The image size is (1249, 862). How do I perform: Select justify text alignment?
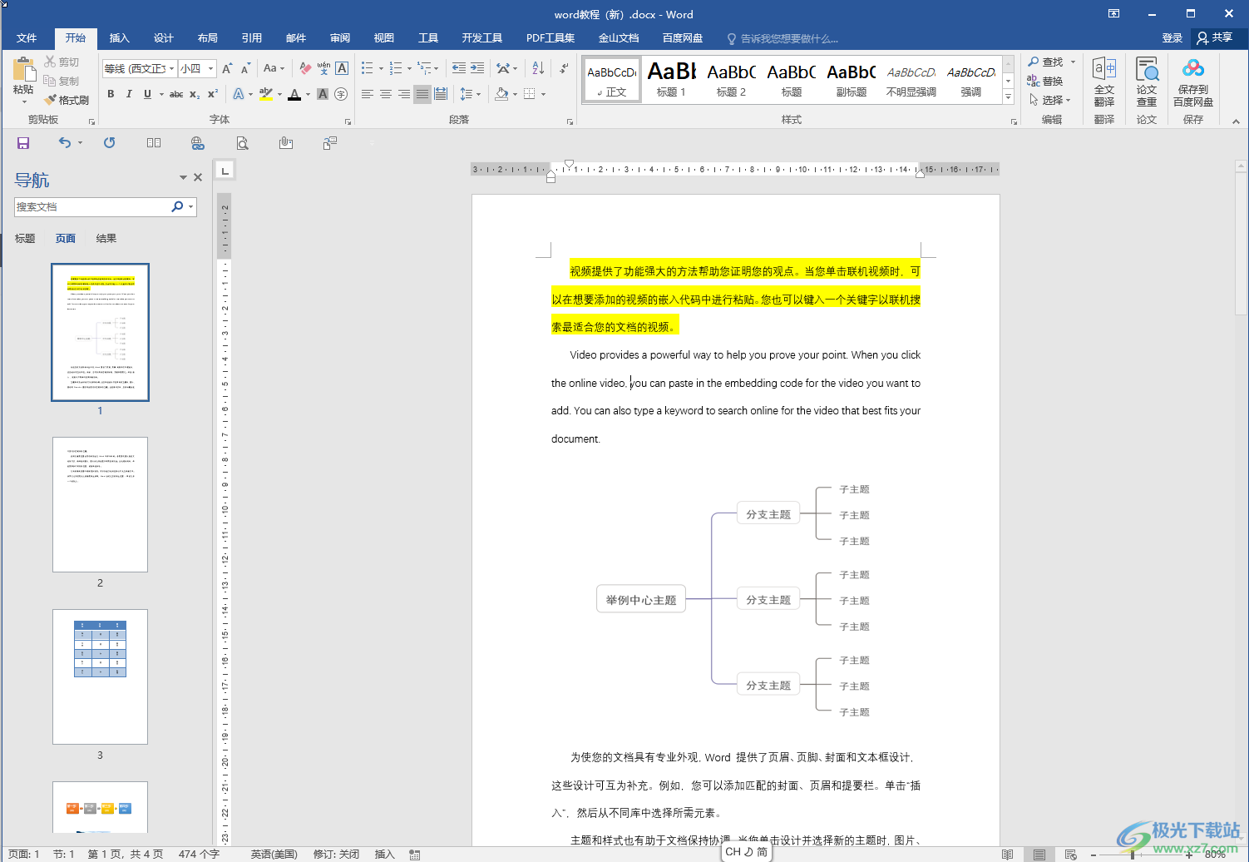click(422, 94)
